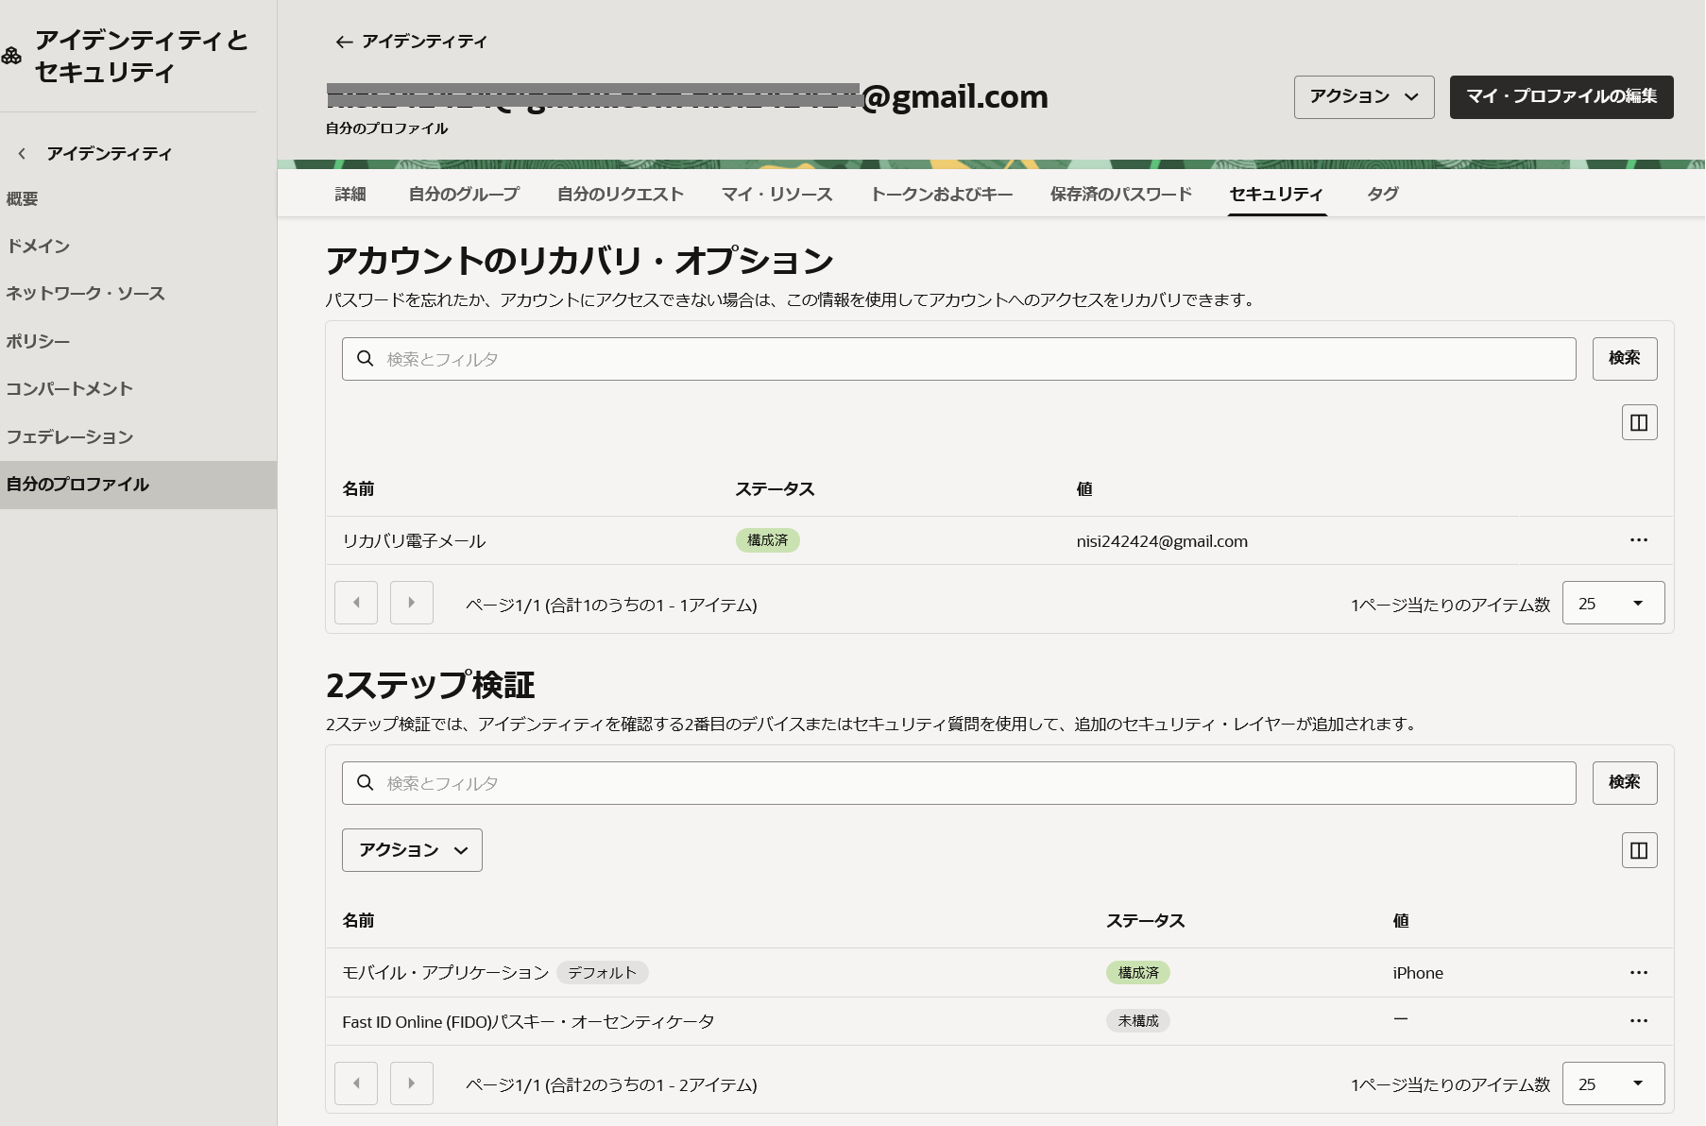Click the デフォルト badge
The width and height of the screenshot is (1706, 1126).
(x=602, y=973)
